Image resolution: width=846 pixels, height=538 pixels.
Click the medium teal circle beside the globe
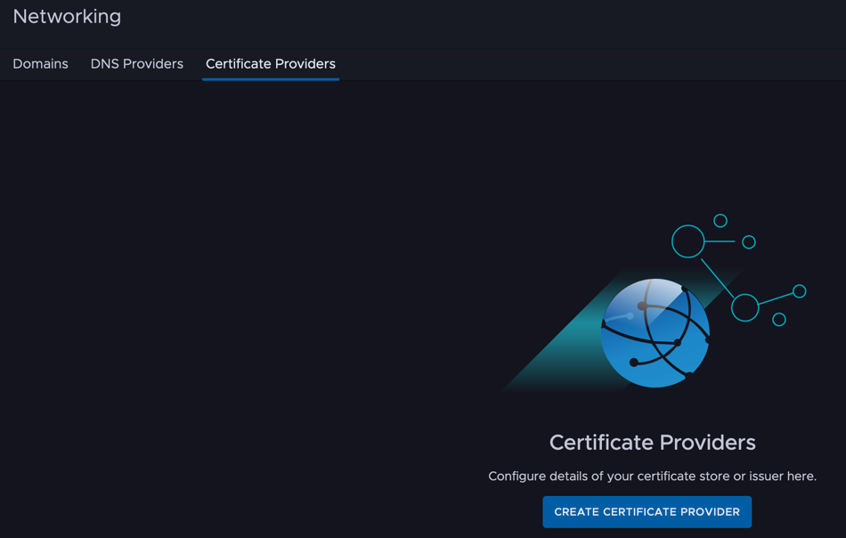coord(745,307)
